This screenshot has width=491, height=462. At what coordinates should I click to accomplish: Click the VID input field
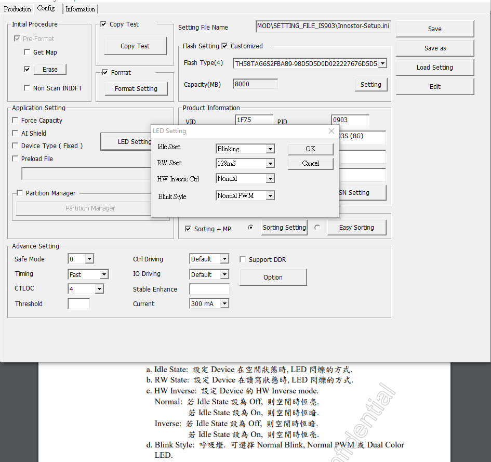coord(254,120)
